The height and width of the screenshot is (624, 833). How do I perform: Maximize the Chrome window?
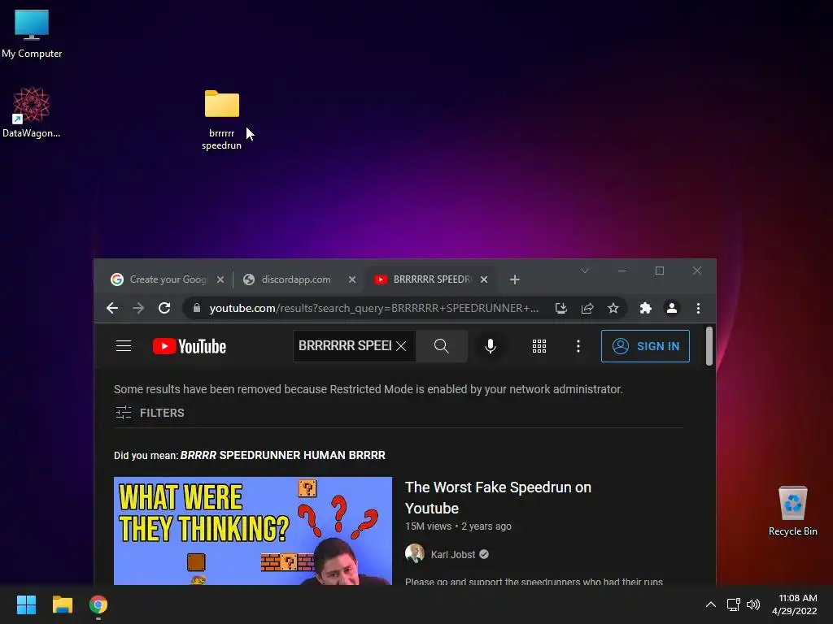click(659, 271)
